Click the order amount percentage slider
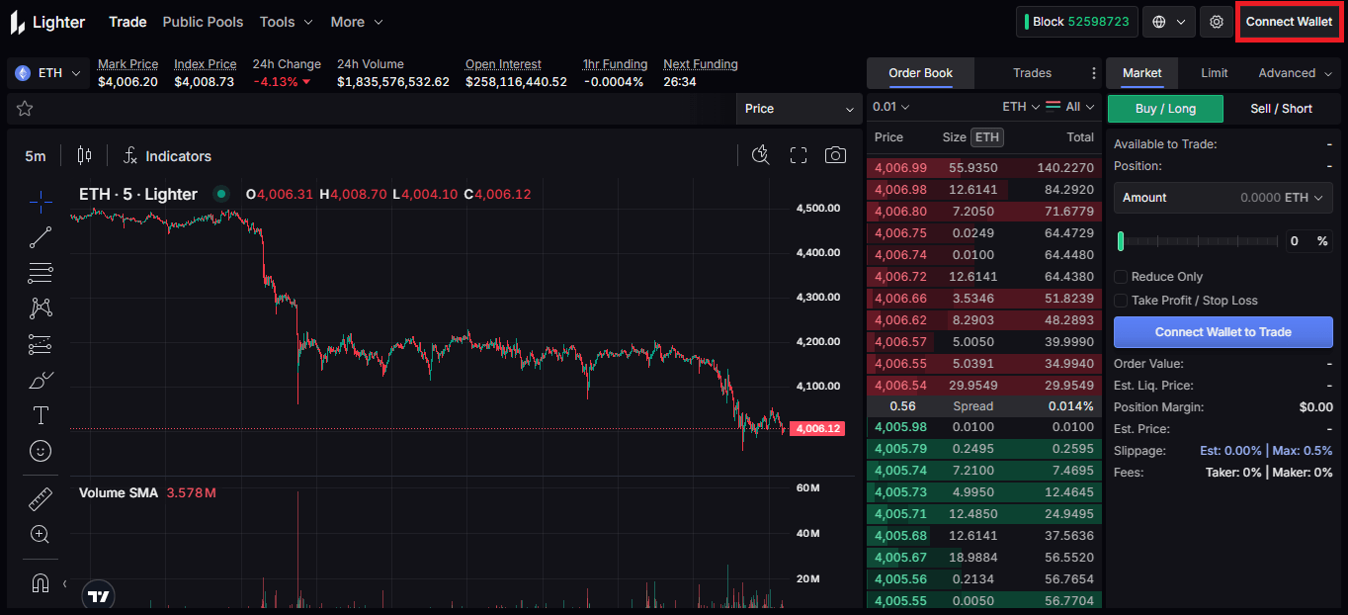The width and height of the screenshot is (1348, 615). 1198,241
